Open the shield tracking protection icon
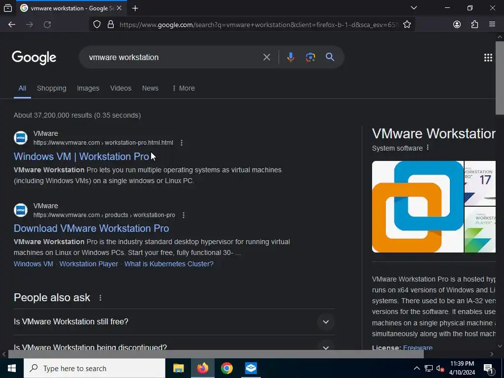504x378 pixels. (x=97, y=25)
